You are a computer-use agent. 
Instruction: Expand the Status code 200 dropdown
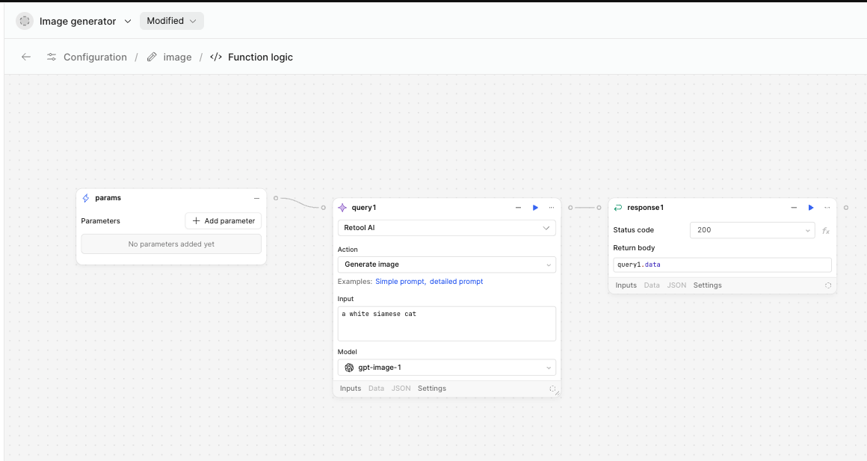pyautogui.click(x=751, y=230)
